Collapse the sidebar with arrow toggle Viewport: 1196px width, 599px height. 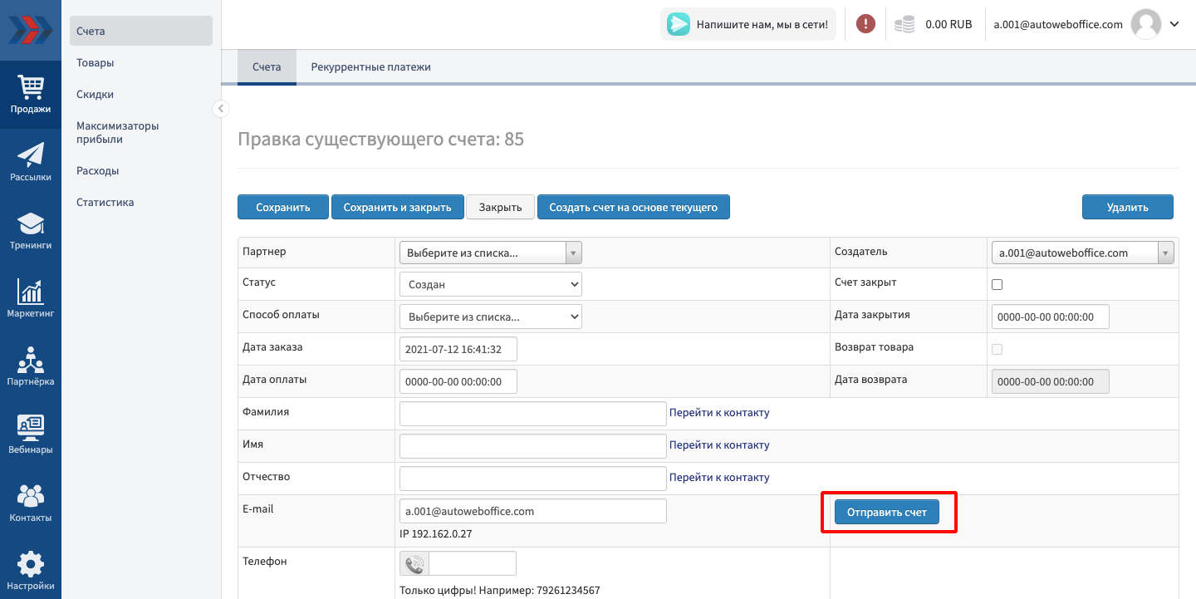[220, 108]
